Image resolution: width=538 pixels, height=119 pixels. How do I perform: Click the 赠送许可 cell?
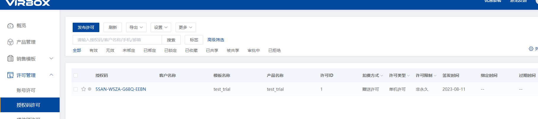tap(371, 89)
